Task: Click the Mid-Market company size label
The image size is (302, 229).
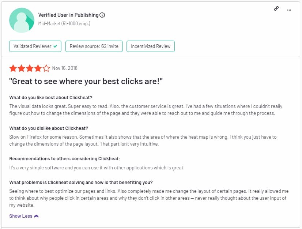Action: (x=64, y=23)
